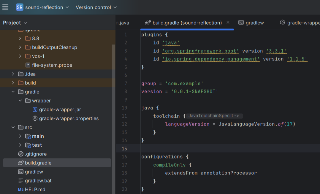
Task: Collapse the gradle folder
Action: point(13,92)
